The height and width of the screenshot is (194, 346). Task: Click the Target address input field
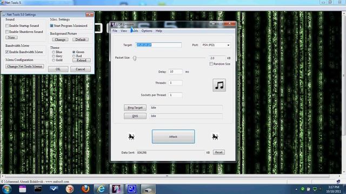(x=158, y=45)
